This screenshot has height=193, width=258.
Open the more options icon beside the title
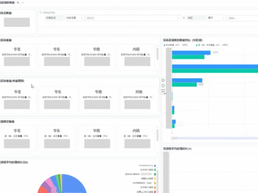click(23, 3)
